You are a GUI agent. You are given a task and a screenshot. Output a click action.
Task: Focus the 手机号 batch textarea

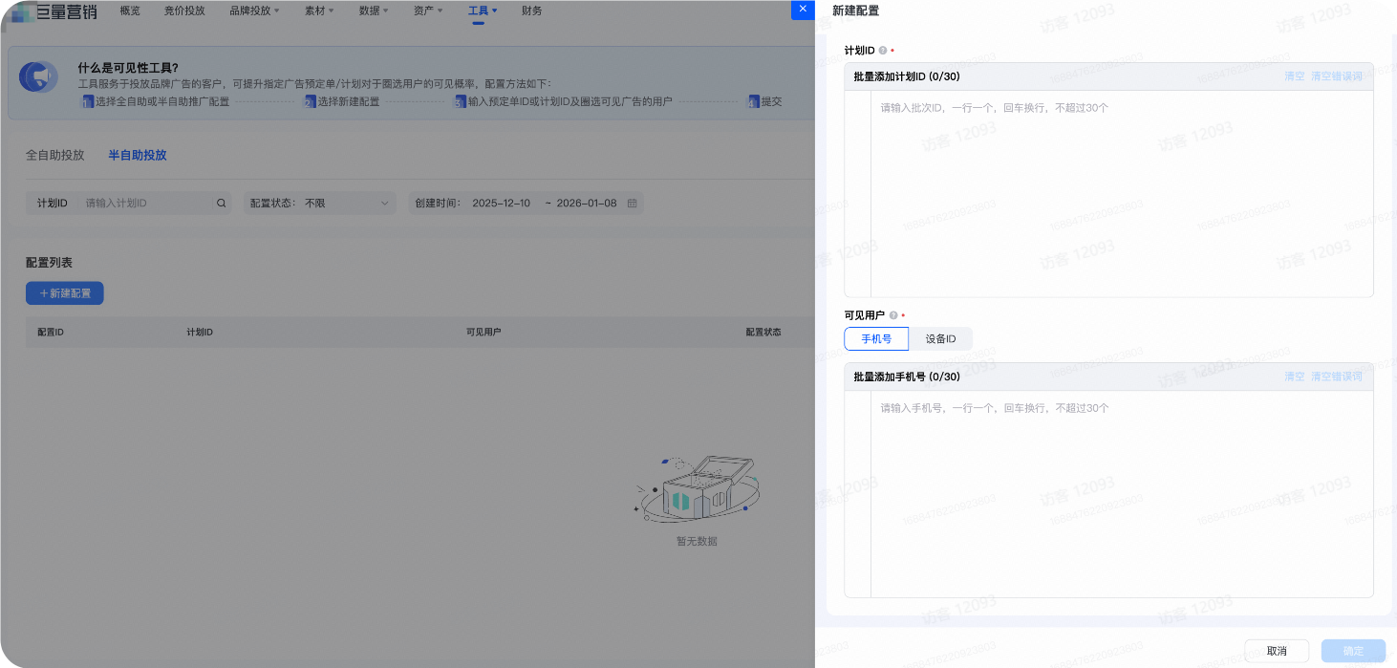coord(1122,494)
